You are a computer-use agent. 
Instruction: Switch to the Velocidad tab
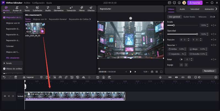point(195,9)
